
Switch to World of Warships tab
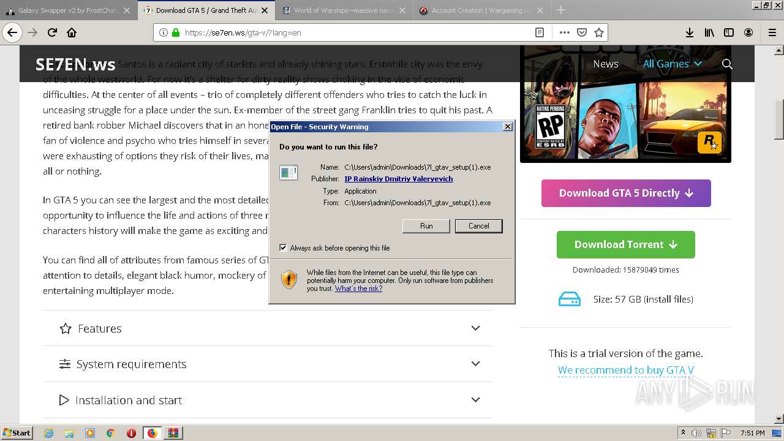click(345, 10)
